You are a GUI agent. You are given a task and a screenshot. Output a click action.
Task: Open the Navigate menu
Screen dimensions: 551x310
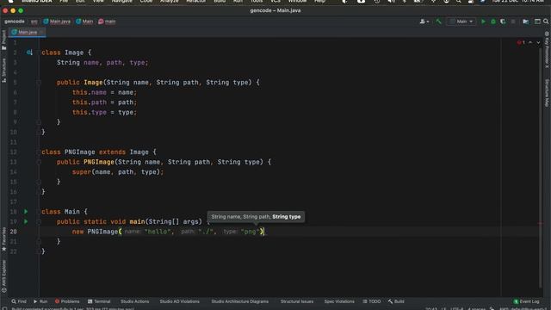tap(121, 2)
